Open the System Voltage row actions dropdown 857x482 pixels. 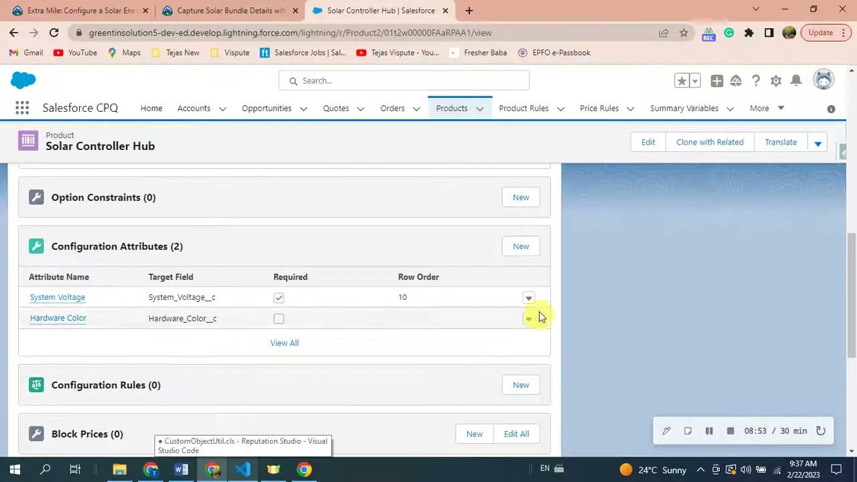click(x=528, y=298)
